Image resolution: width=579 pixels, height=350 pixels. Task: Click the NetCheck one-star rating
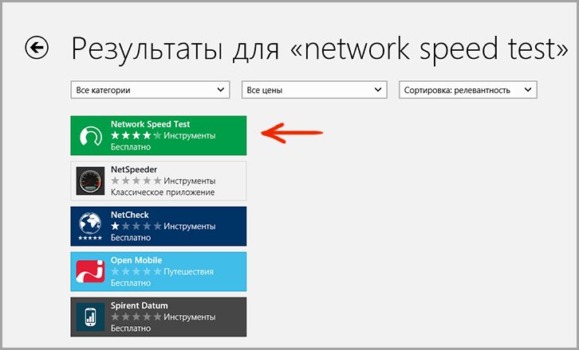coord(136,226)
